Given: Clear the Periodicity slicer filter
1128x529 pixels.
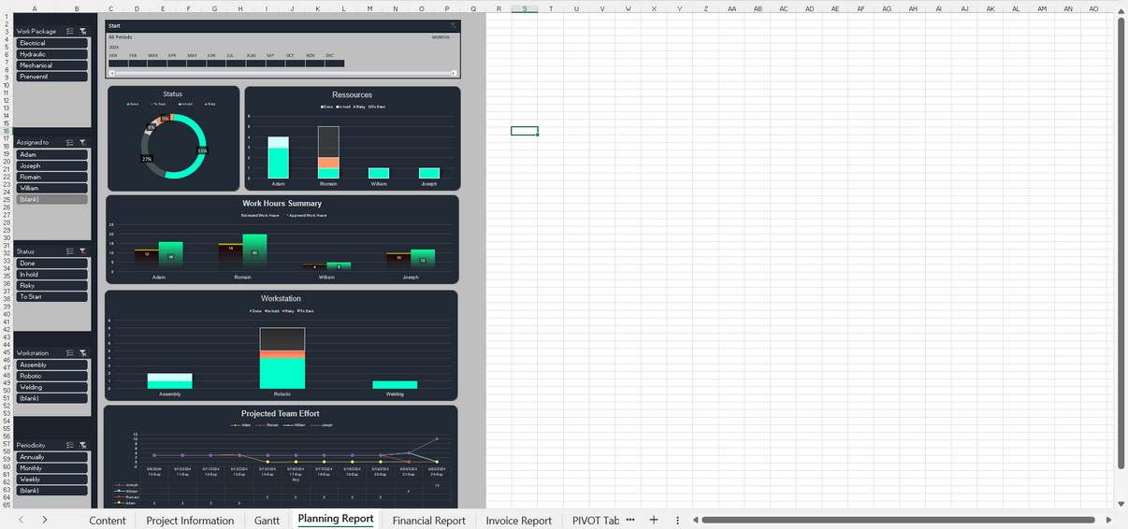Looking at the screenshot, I should (x=83, y=446).
